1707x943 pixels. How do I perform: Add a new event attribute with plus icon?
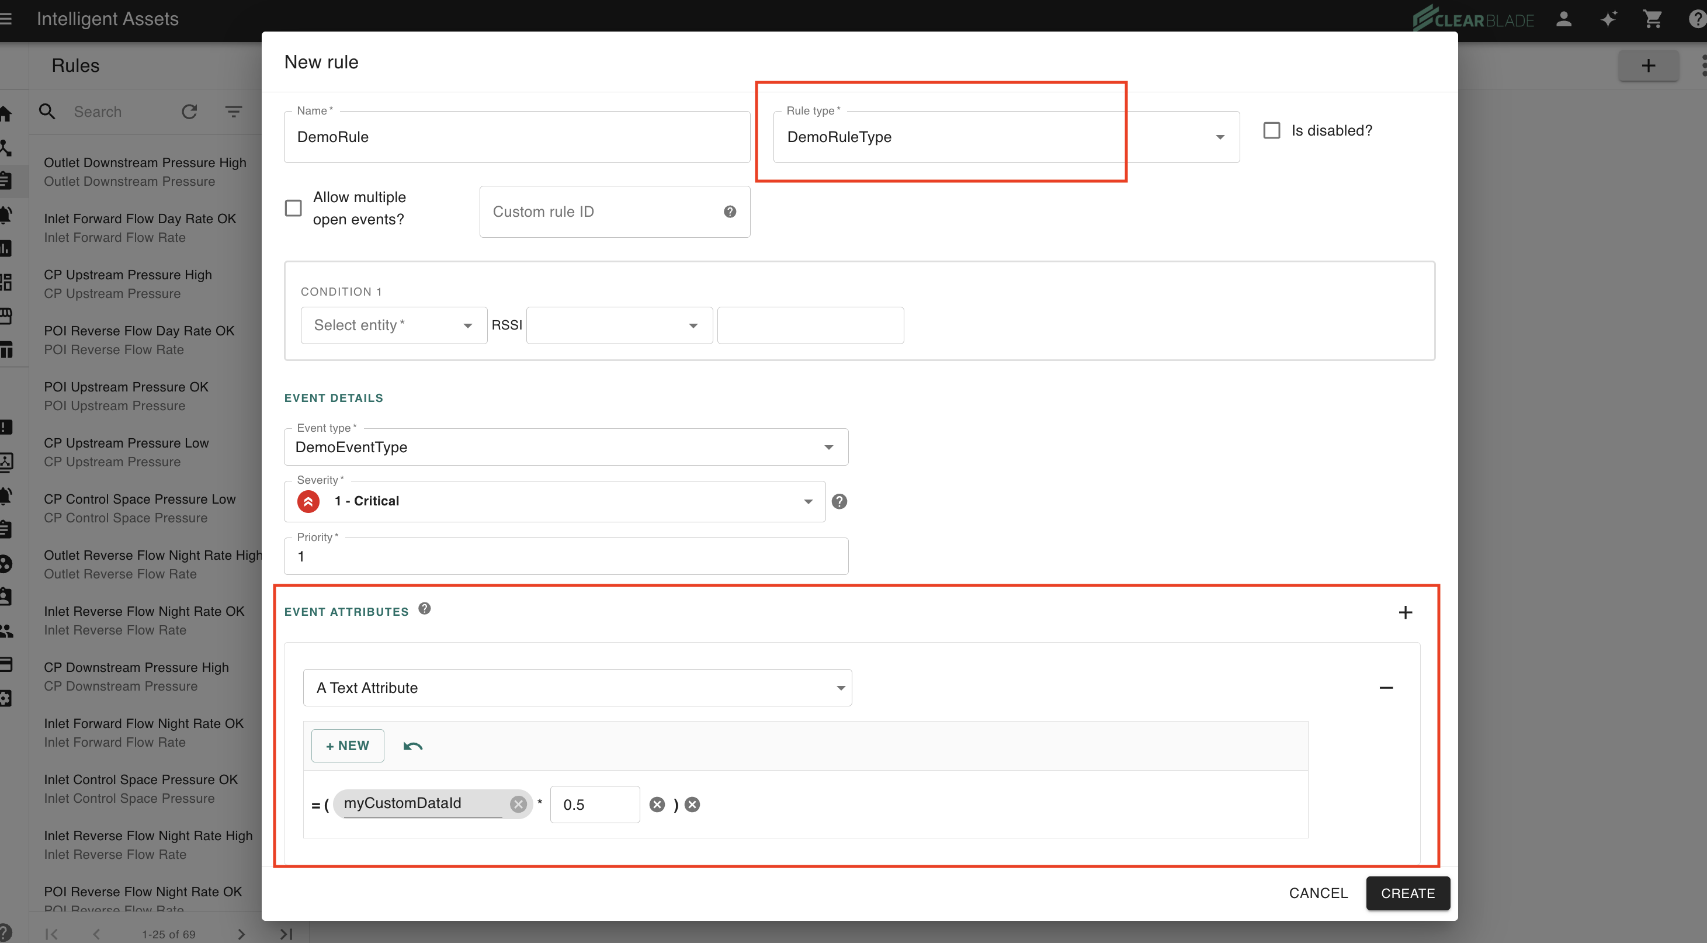tap(1405, 612)
